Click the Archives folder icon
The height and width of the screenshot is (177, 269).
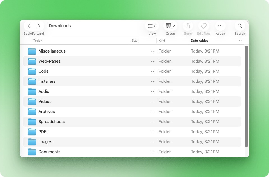[x=32, y=111]
